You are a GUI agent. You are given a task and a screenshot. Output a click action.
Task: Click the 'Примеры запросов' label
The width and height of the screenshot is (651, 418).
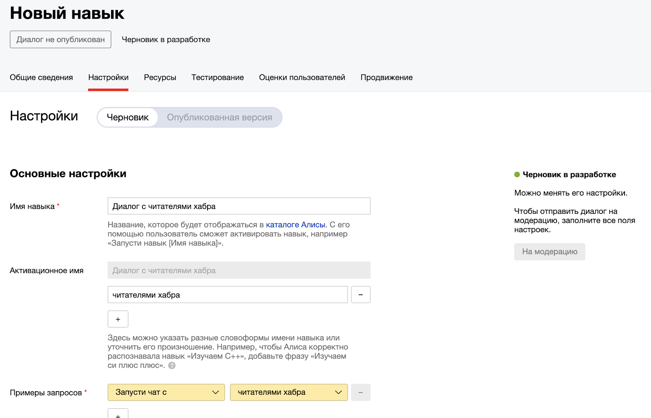46,393
